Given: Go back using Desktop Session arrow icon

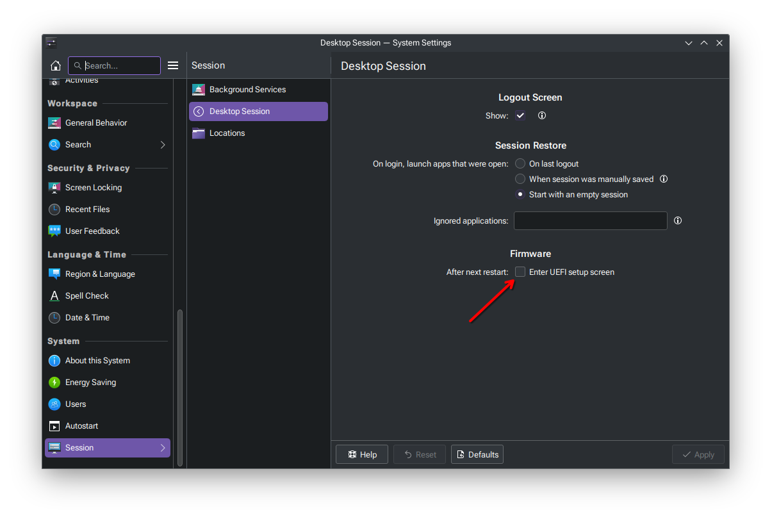Looking at the screenshot, I should click(x=199, y=111).
